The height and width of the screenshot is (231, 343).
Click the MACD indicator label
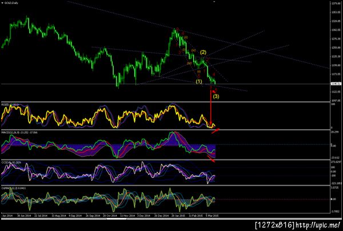coord(19,133)
